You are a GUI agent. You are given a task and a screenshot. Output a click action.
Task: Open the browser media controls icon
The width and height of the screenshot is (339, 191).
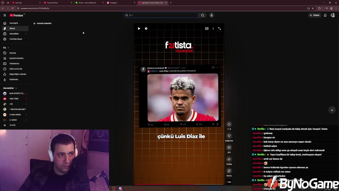coord(326,8)
